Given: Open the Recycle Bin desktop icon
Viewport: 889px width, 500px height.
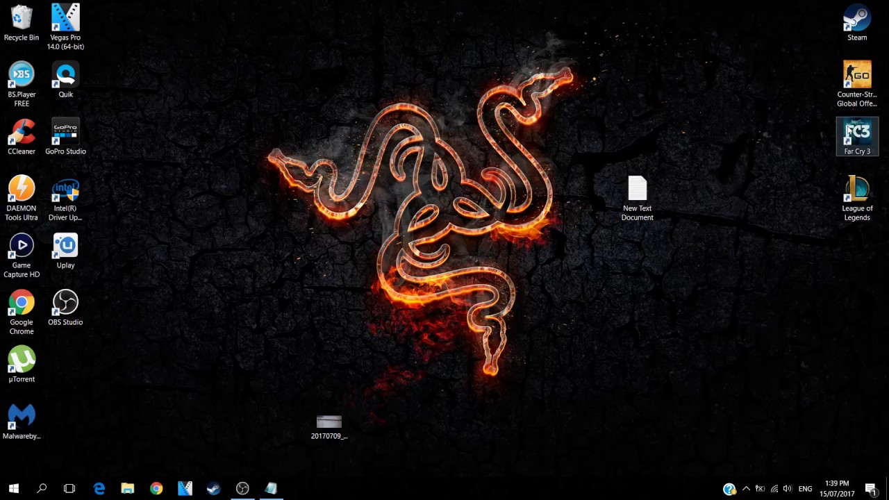Looking at the screenshot, I should tap(22, 23).
